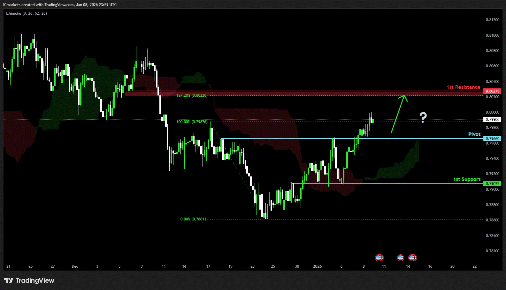Select the 127.20% (0.80220) Fibonacci label

tap(192, 95)
